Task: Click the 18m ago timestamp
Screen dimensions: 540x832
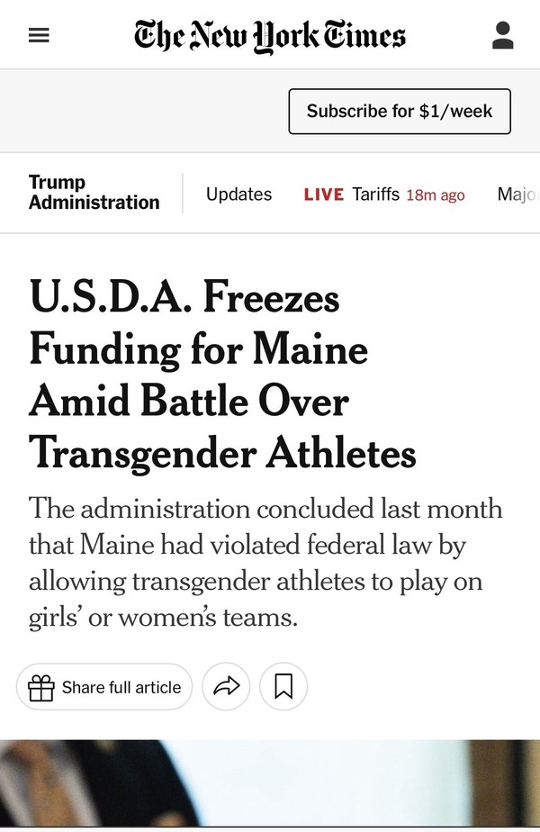Action: click(x=436, y=195)
